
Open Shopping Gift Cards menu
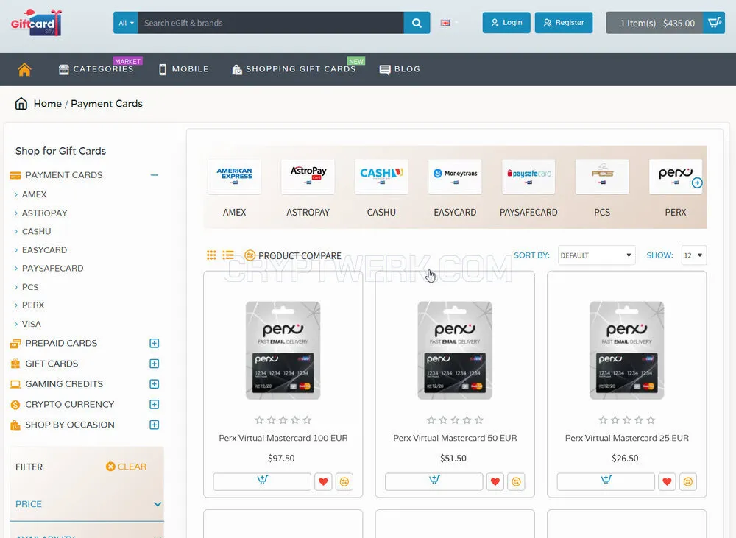point(294,69)
